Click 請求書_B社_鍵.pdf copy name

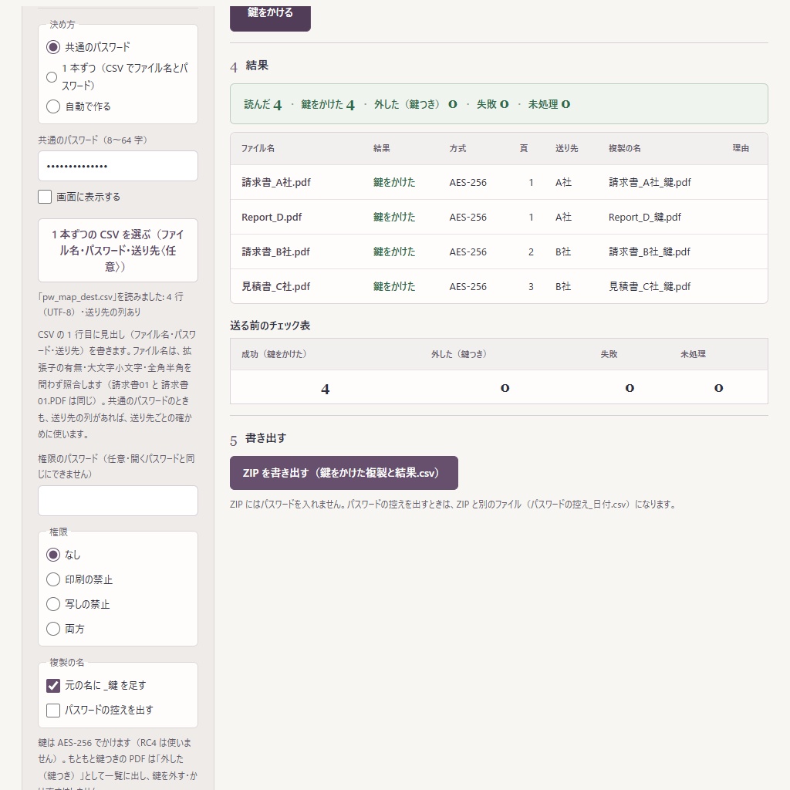tap(650, 252)
